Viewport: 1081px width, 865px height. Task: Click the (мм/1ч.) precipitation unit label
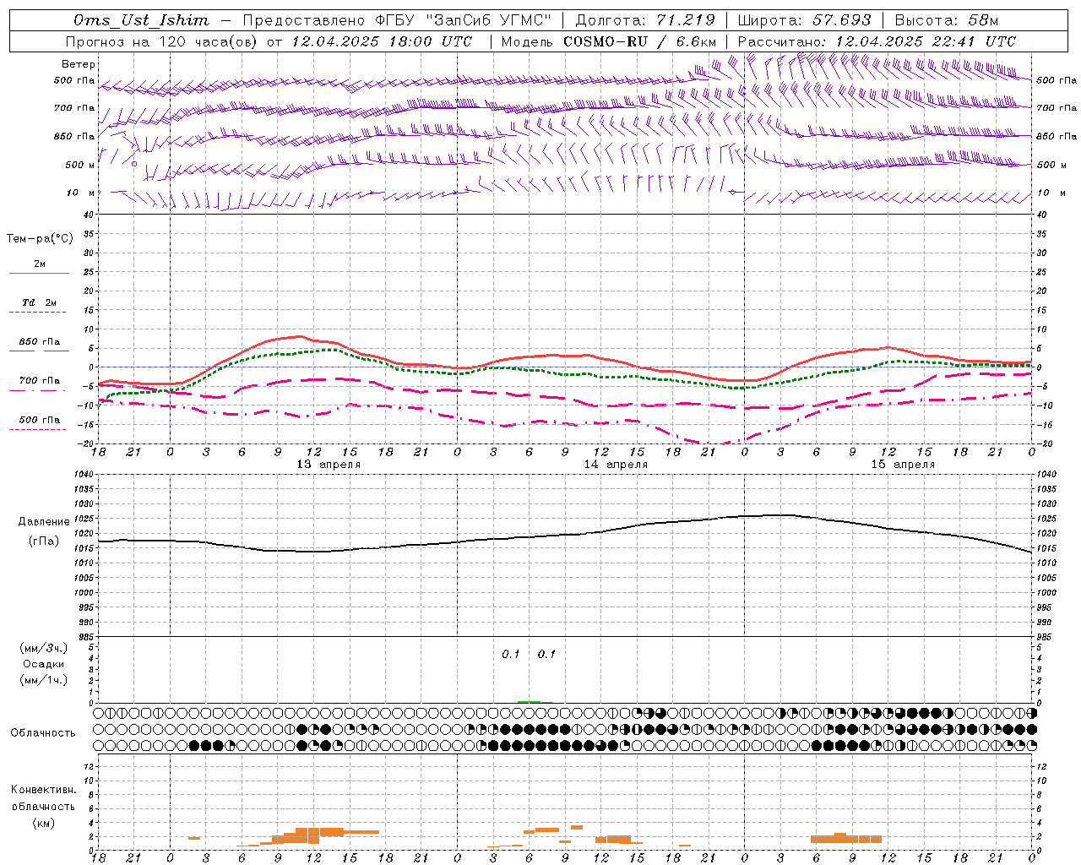coord(44,680)
